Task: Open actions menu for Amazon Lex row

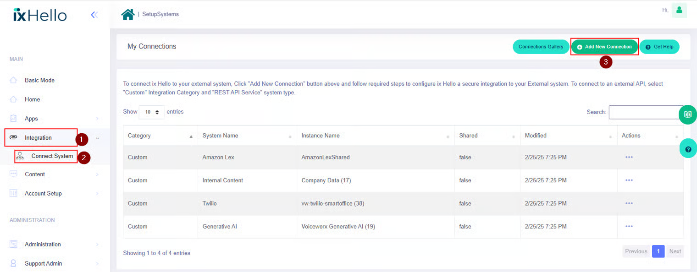Action: [629, 157]
